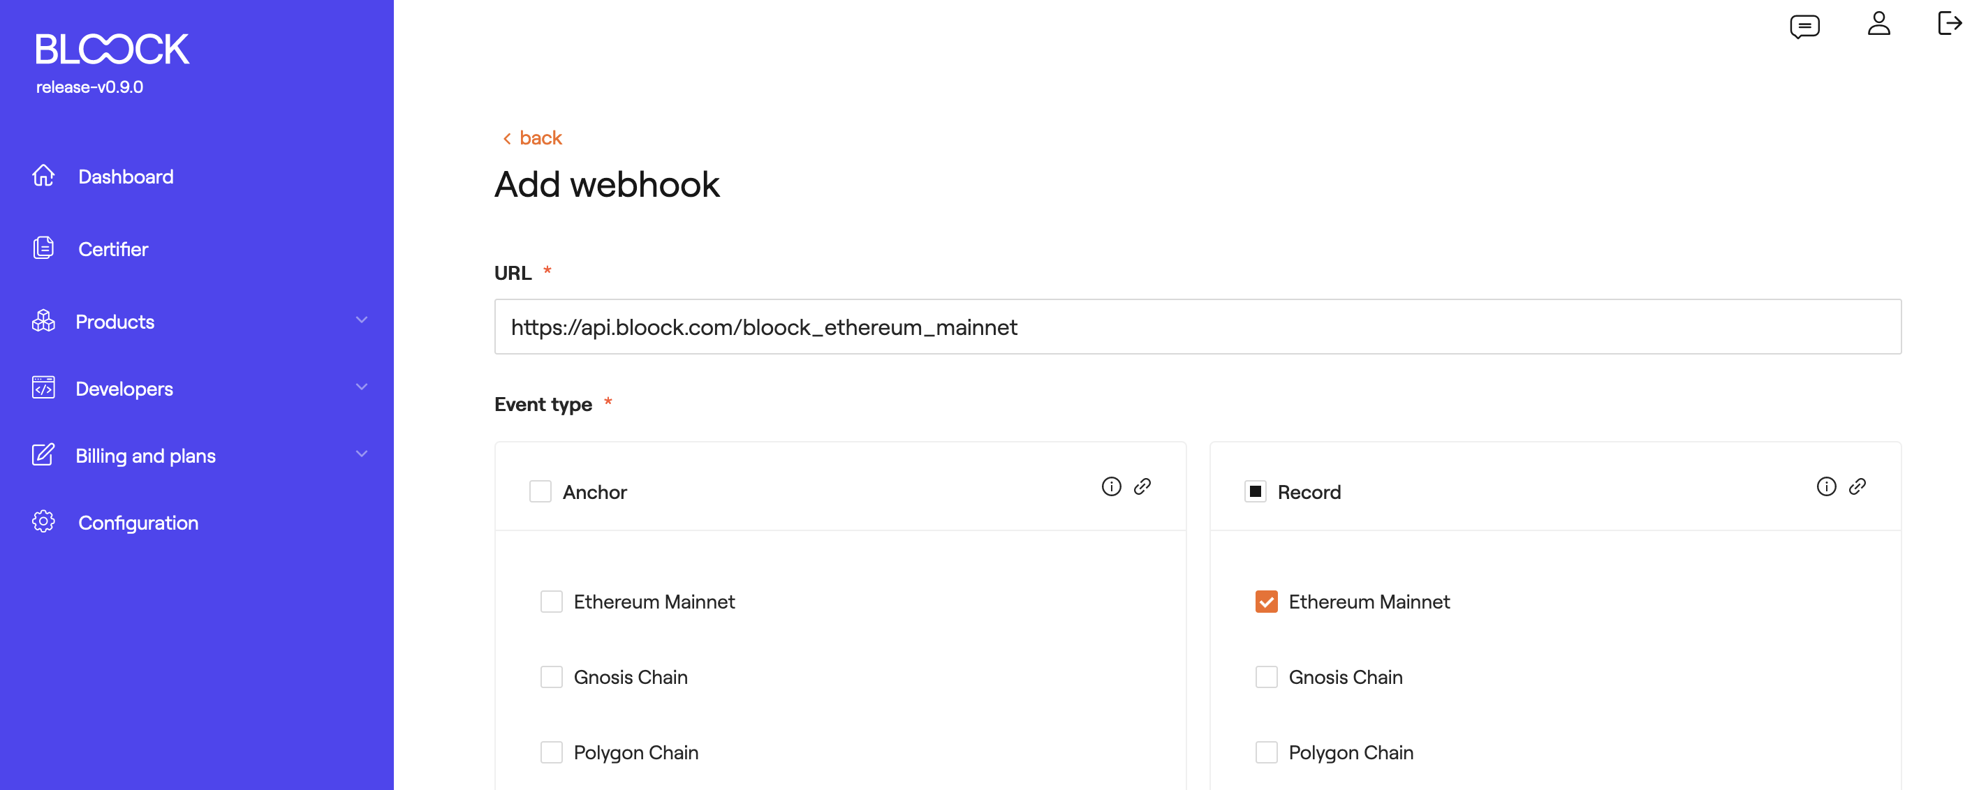The image size is (1979, 790).
Task: Click the user profile icon
Action: (x=1879, y=24)
